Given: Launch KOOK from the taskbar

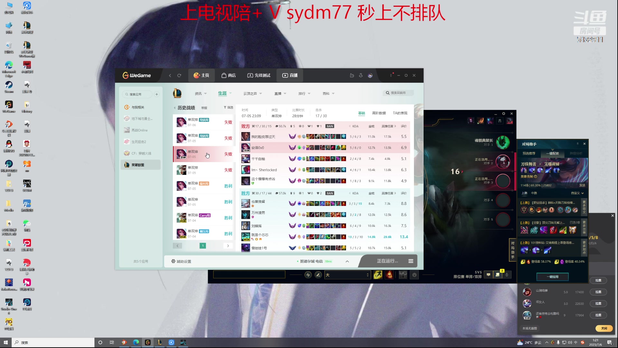Looking at the screenshot, I should pos(172,342).
